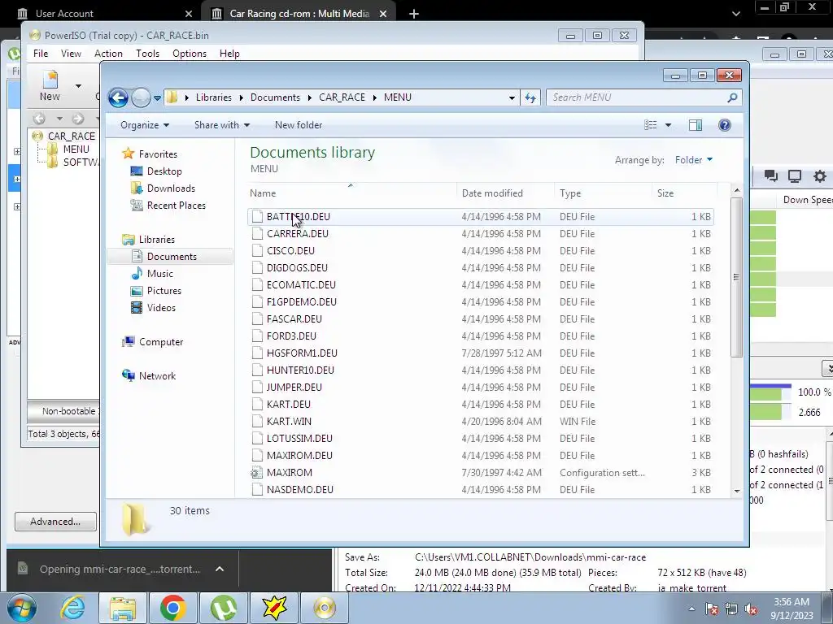Open recent locations dropdown beside nav arrows
The height and width of the screenshot is (624, 833).
[157, 98]
